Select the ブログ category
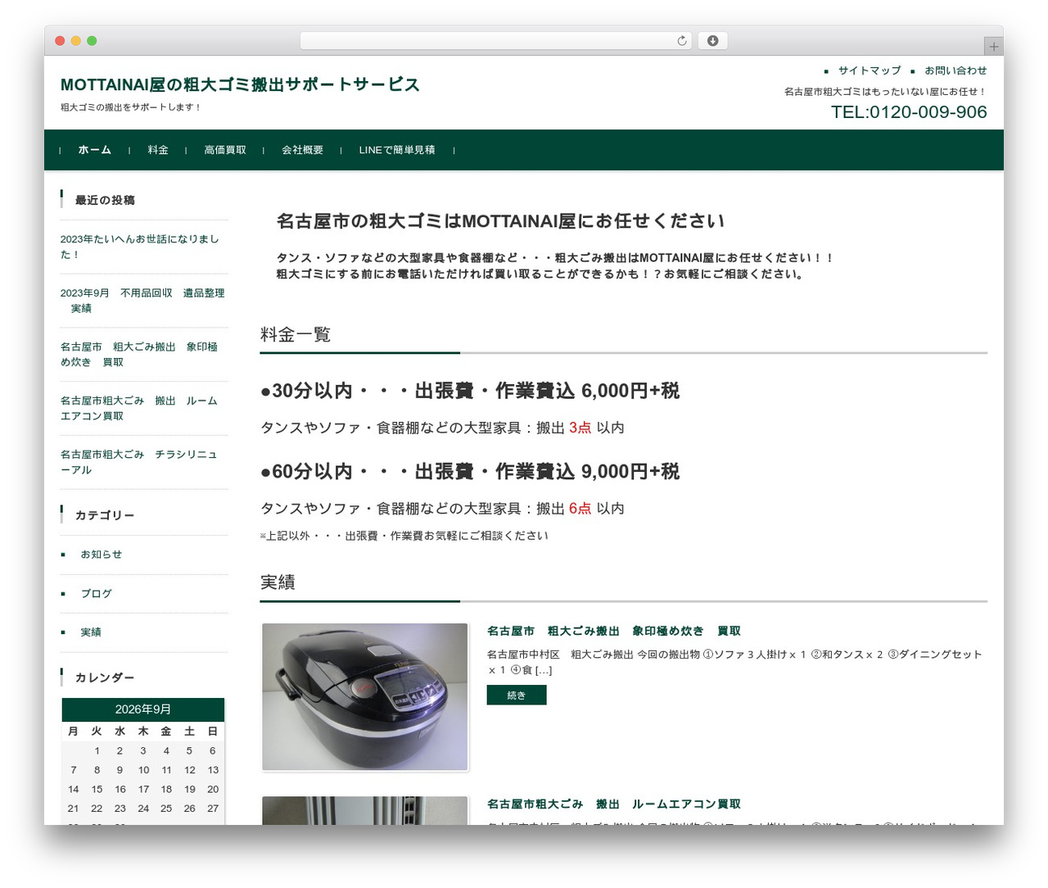The height and width of the screenshot is (888, 1048). click(96, 593)
